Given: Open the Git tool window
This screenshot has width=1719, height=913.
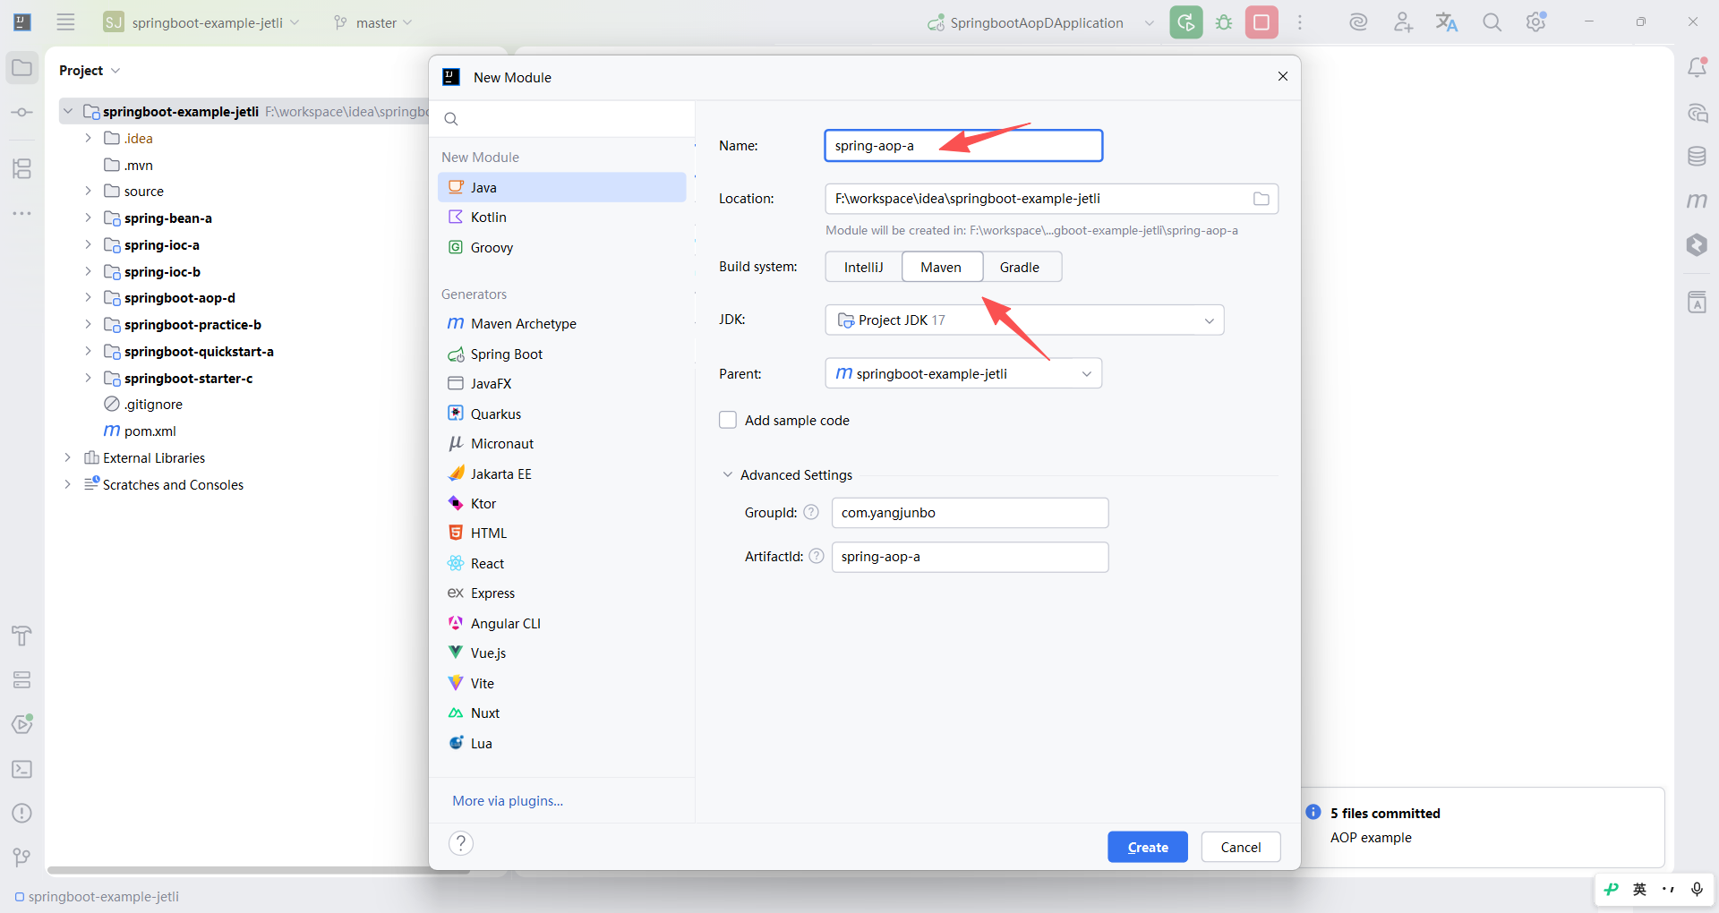Looking at the screenshot, I should [x=22, y=858].
